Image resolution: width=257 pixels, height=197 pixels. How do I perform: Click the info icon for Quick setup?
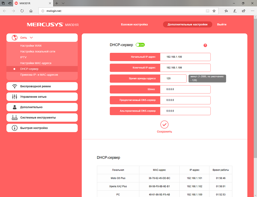pyautogui.click(x=15, y=128)
